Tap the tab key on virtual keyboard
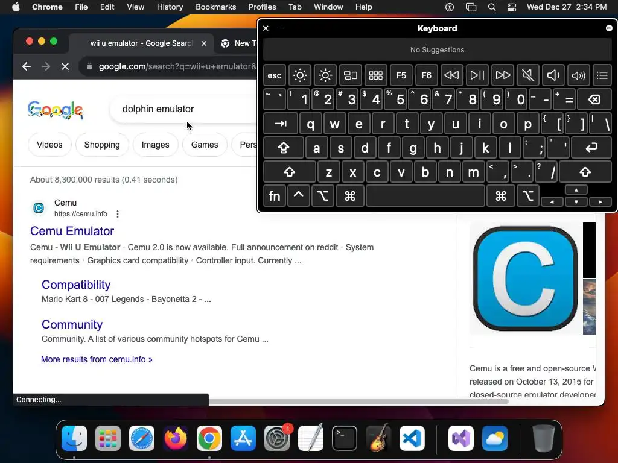 (x=280, y=124)
